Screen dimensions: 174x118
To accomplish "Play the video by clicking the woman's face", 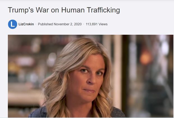I will point(89,78).
